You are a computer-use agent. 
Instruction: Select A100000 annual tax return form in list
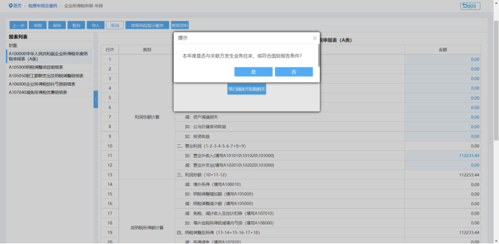49,56
